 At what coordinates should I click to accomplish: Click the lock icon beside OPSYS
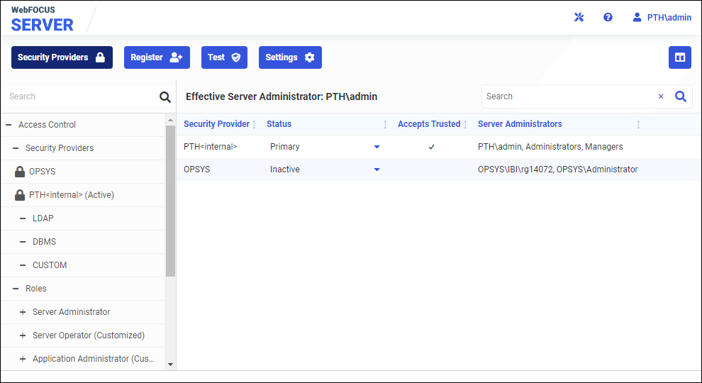(x=20, y=172)
